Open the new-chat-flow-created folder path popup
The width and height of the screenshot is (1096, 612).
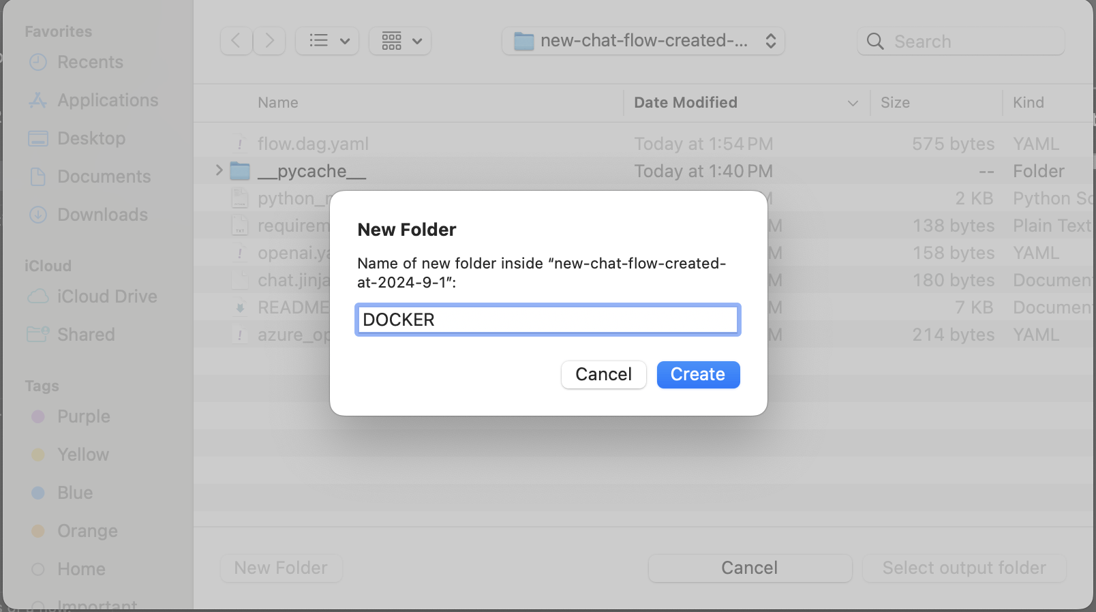(643, 41)
